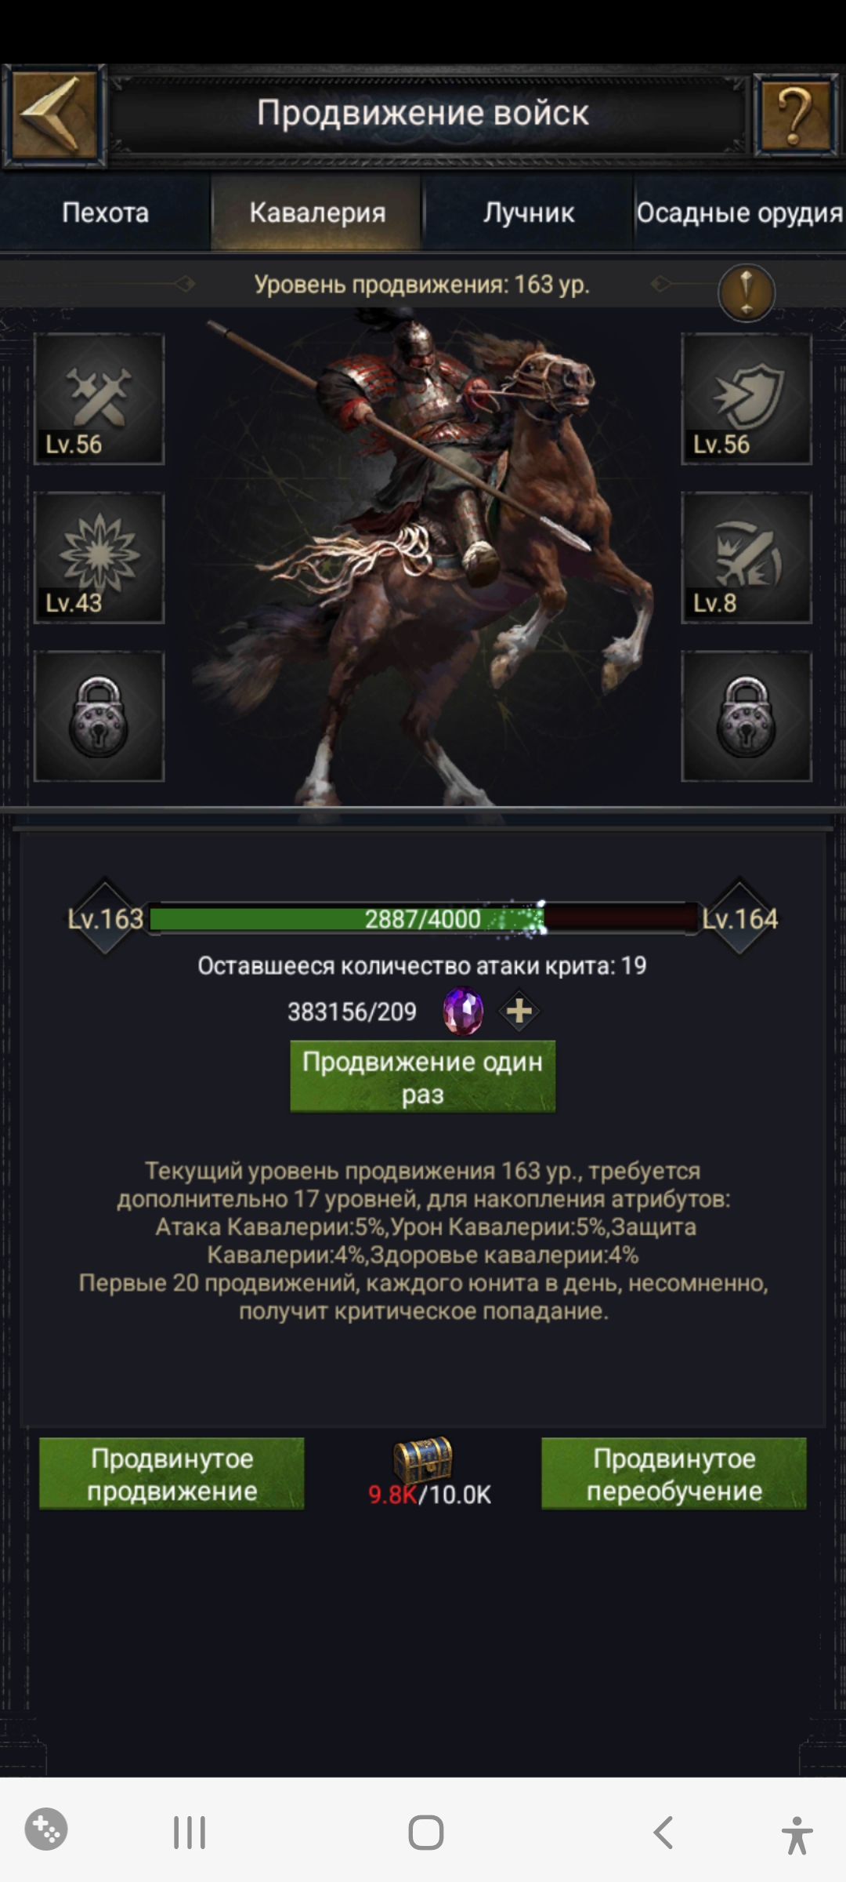Click Продвинутое продвижение button

coord(172,1473)
